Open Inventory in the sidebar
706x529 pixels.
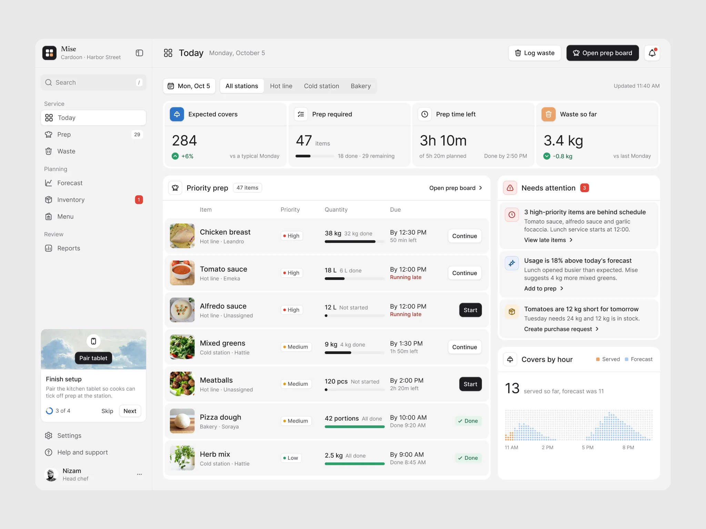click(x=93, y=199)
